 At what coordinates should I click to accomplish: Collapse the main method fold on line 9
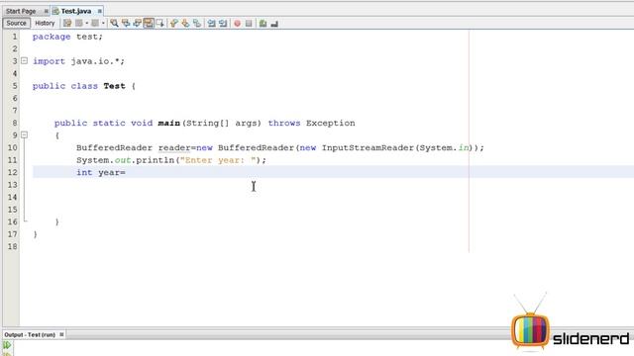pyautogui.click(x=24, y=134)
